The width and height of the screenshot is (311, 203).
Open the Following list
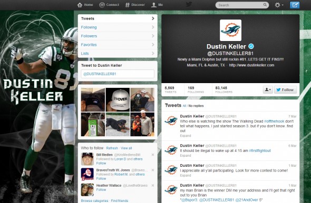pos(118,27)
